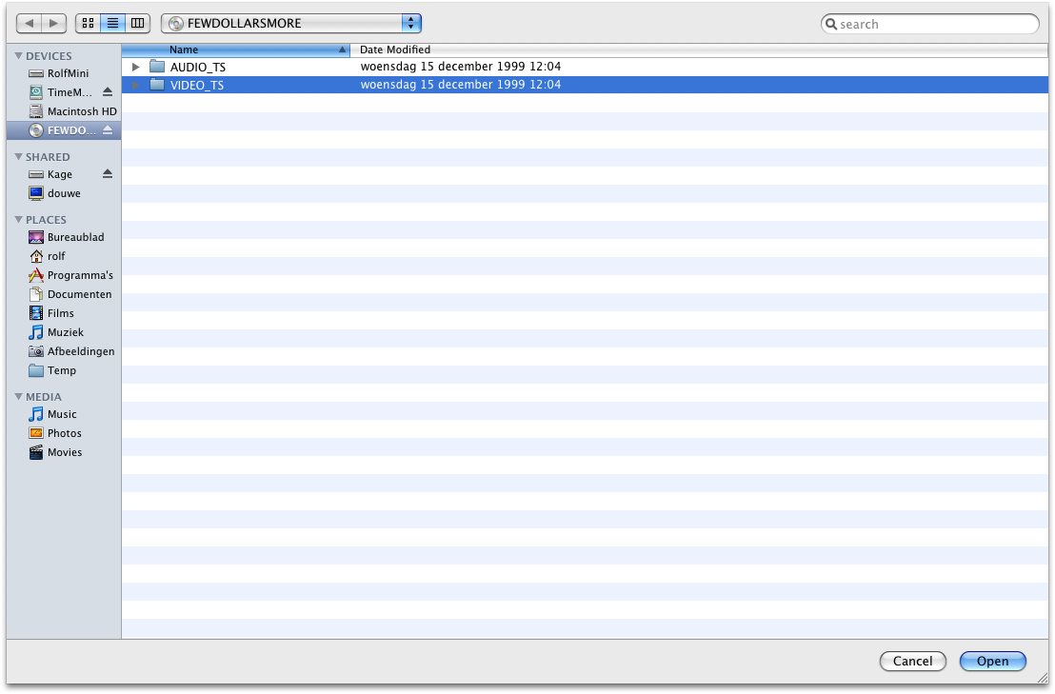Expand the AUDIO_TS folder disclosure triangle
Screen dimensions: 1055x694
[136, 68]
